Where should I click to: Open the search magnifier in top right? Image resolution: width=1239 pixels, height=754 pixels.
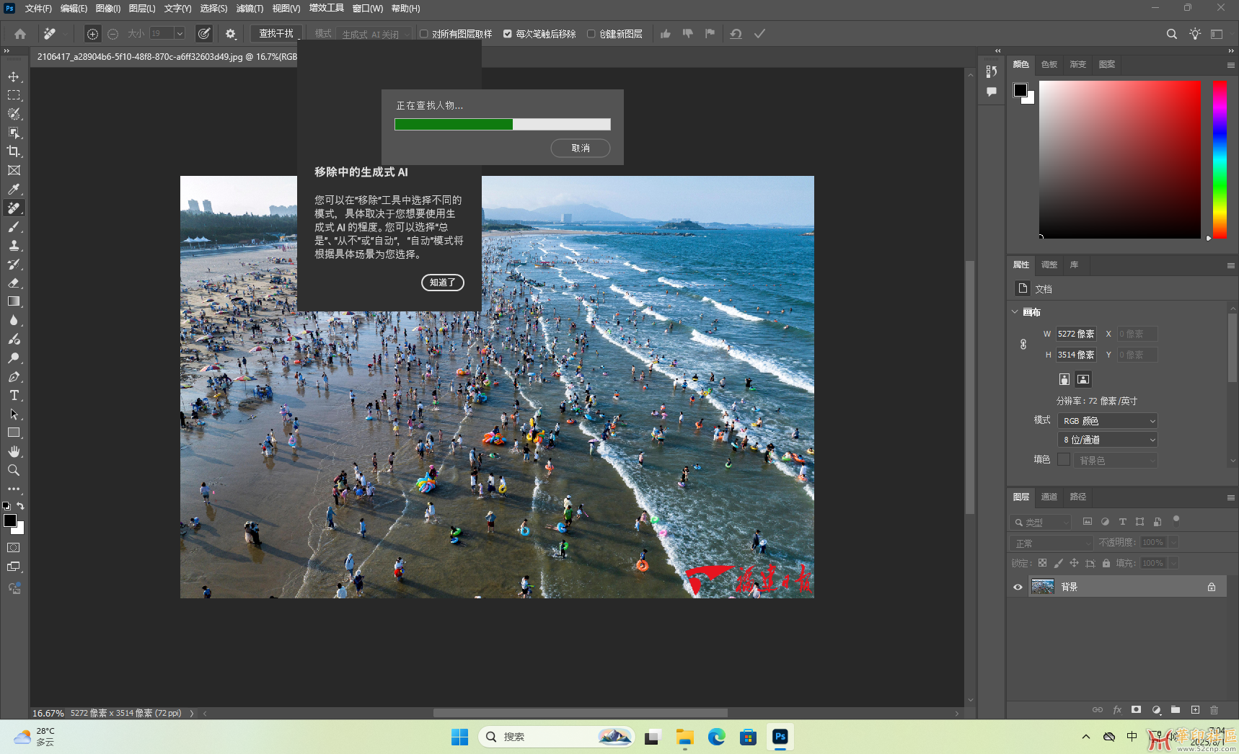[1172, 34]
